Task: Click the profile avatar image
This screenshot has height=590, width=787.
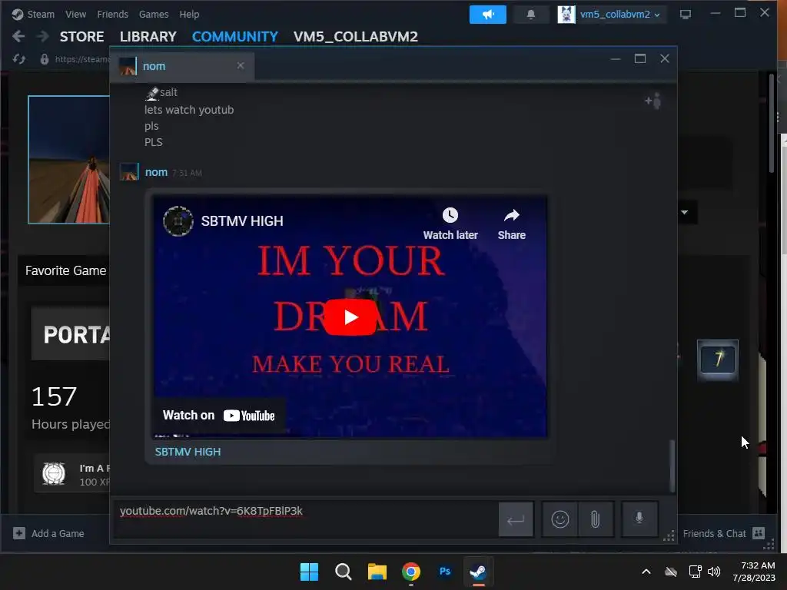Action: coord(68,160)
